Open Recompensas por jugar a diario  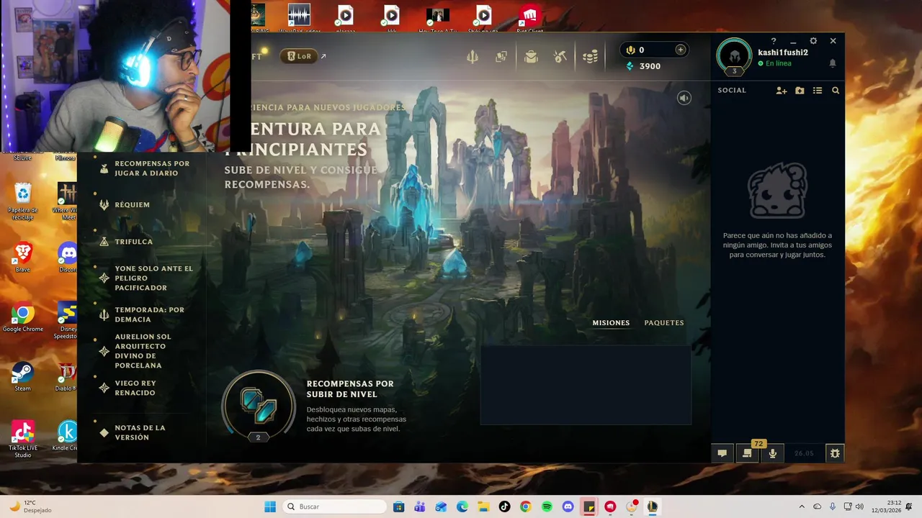(144, 168)
